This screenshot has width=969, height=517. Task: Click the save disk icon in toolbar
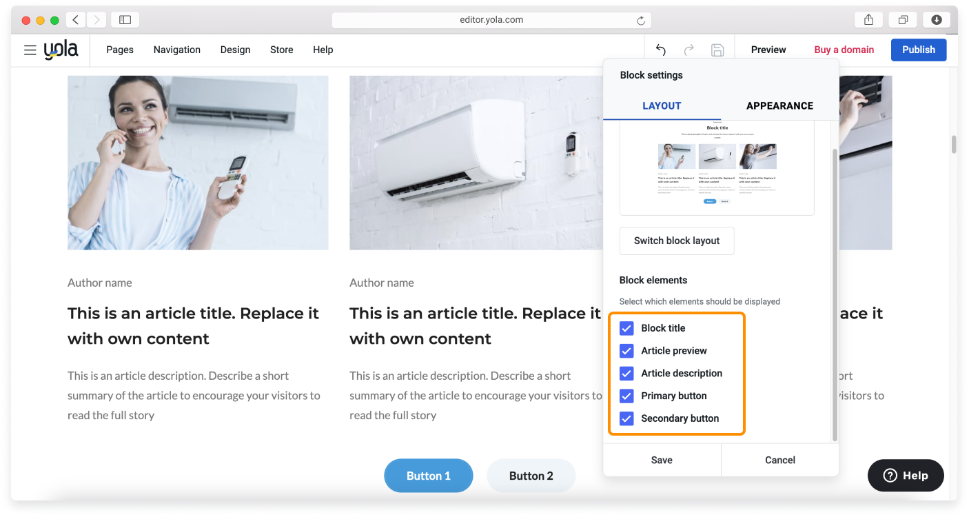click(717, 50)
